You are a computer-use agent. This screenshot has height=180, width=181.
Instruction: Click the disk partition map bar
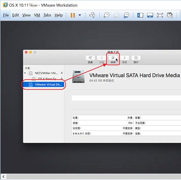point(126,98)
